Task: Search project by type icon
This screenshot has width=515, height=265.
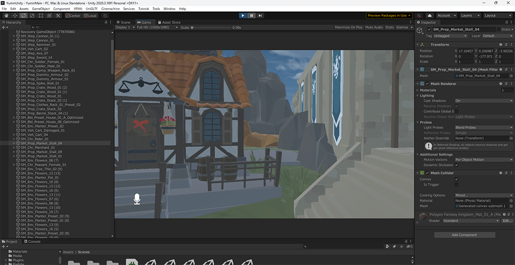Action: coord(388,246)
